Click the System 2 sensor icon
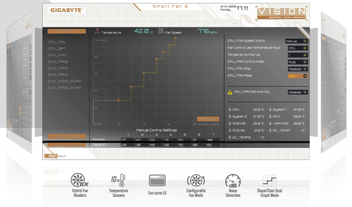 coord(230,116)
